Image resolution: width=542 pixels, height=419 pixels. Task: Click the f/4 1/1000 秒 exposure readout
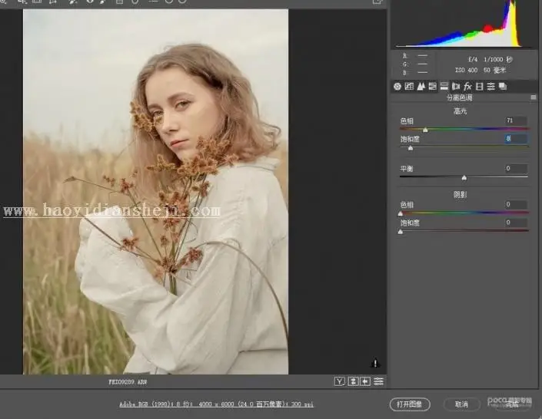coord(490,59)
